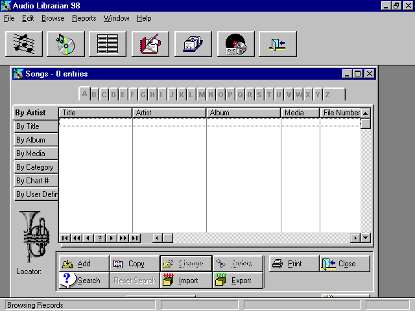Switch to the By Category tab
The image size is (415, 311).
(x=36, y=167)
